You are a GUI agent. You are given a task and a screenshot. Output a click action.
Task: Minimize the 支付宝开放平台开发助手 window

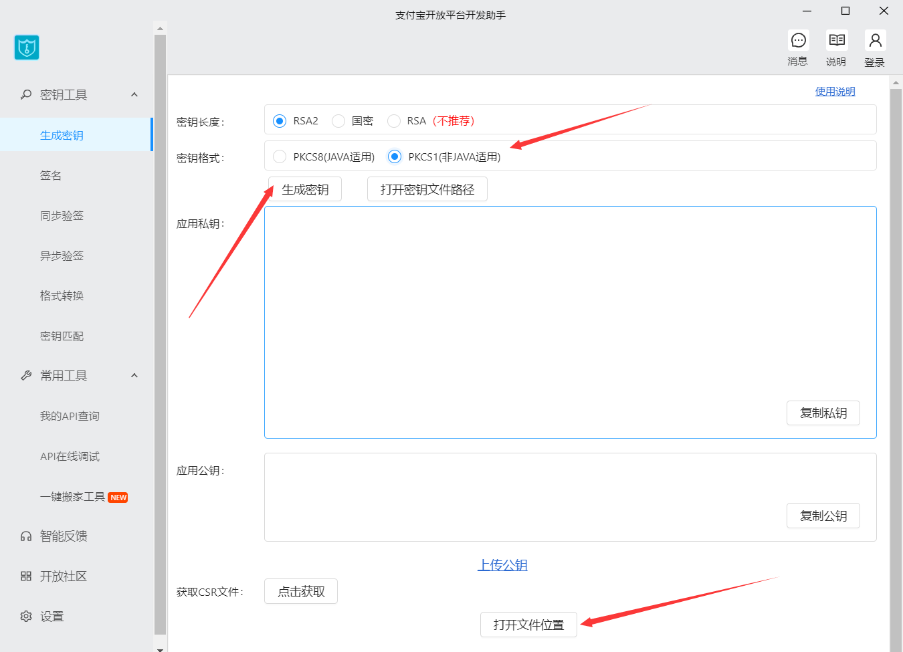click(807, 11)
